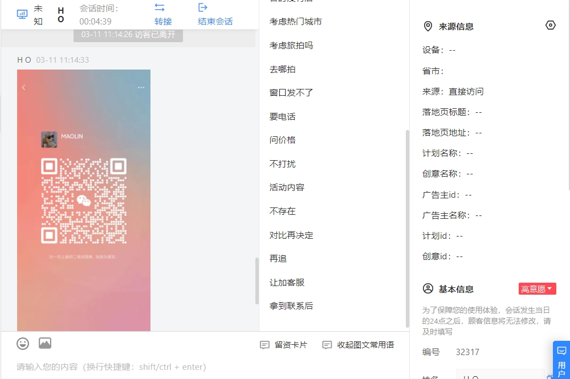Click the hexagon settings icon near 来源信息
570x379 pixels.
[551, 25]
